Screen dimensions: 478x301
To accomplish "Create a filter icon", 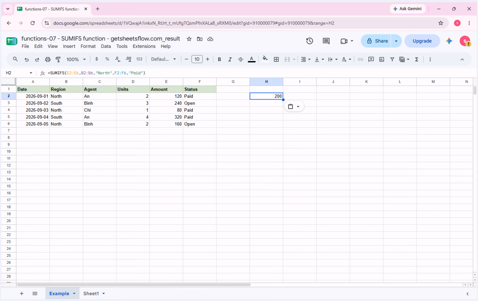I will coord(392,59).
